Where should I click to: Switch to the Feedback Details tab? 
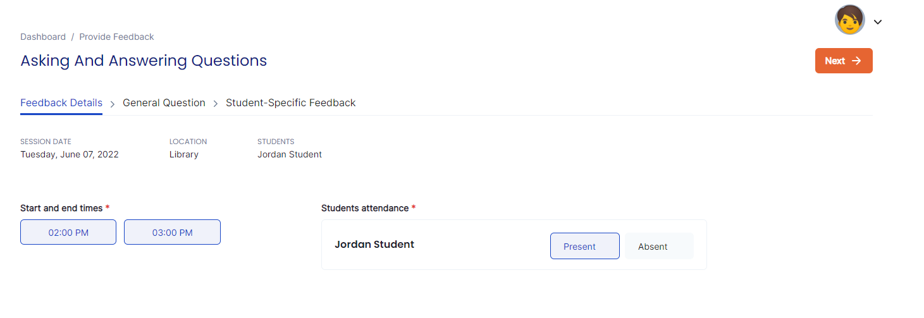click(61, 102)
